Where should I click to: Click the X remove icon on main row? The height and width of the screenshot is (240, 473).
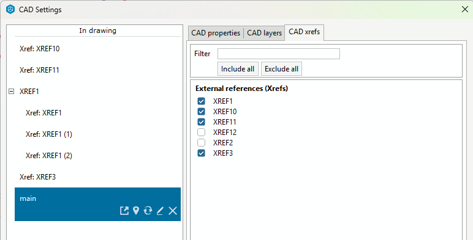pyautogui.click(x=173, y=211)
